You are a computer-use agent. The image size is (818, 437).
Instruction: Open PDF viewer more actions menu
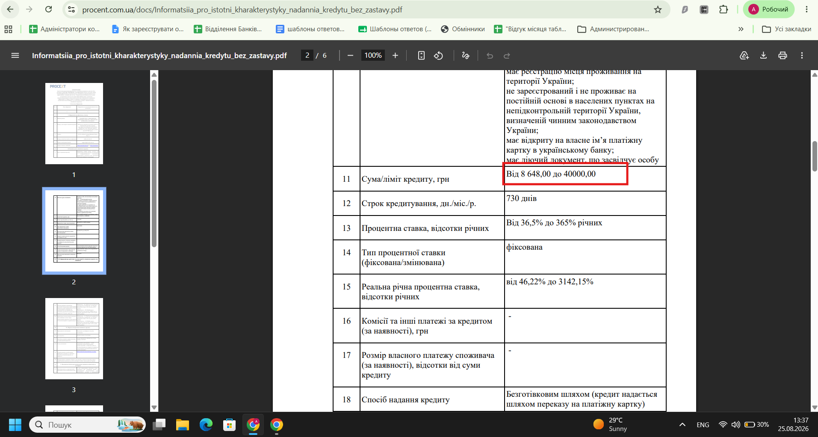click(802, 56)
